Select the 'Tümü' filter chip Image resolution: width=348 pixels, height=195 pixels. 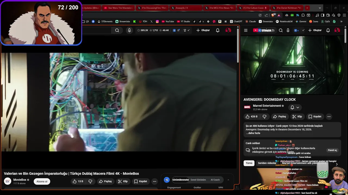point(249,163)
